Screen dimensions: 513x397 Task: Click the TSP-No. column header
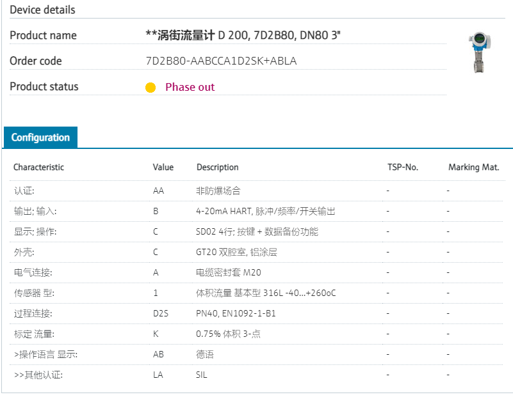(403, 167)
